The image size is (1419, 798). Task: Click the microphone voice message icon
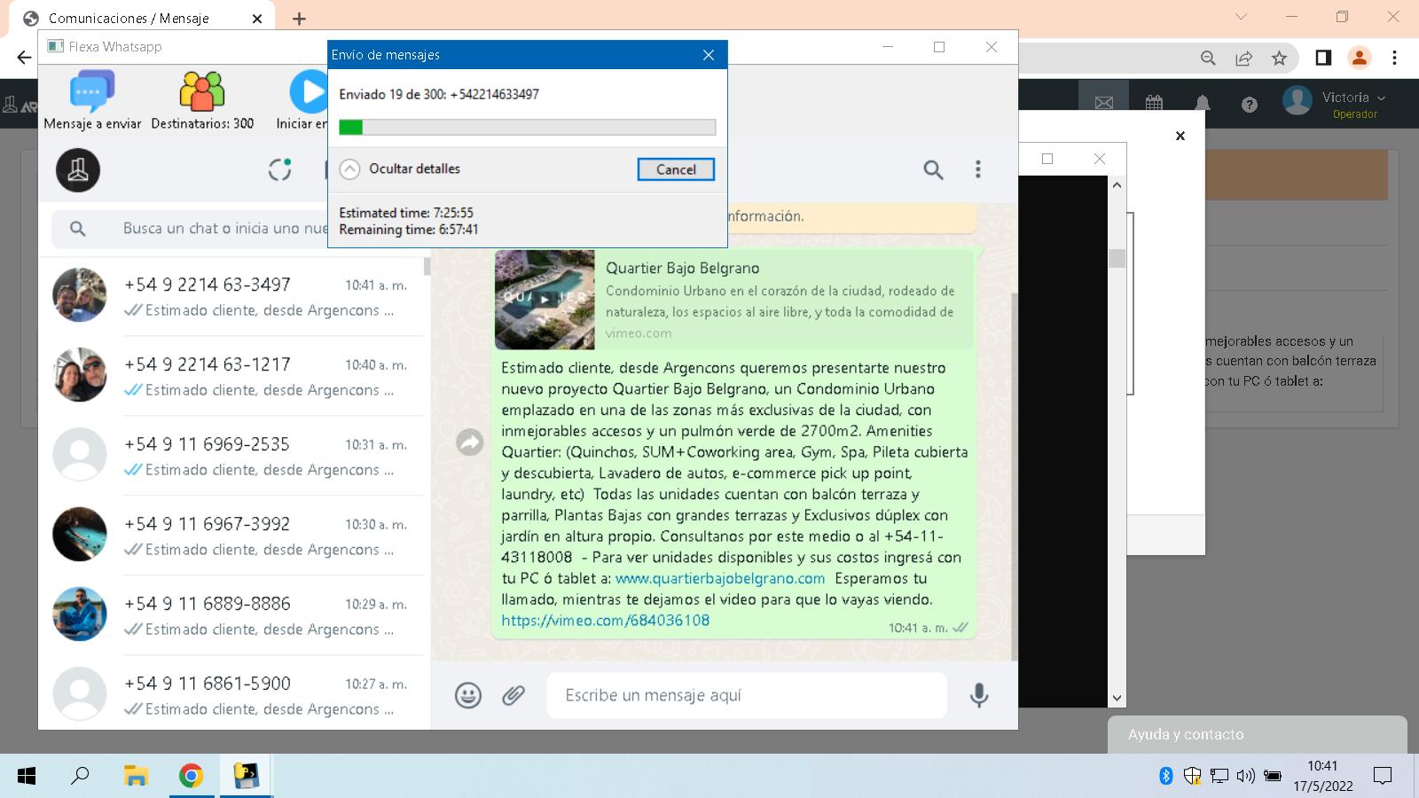point(979,695)
